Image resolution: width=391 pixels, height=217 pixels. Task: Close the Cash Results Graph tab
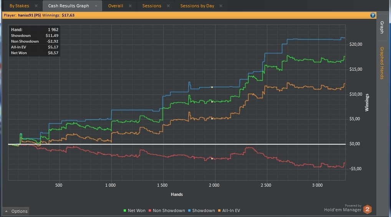[x=96, y=6]
